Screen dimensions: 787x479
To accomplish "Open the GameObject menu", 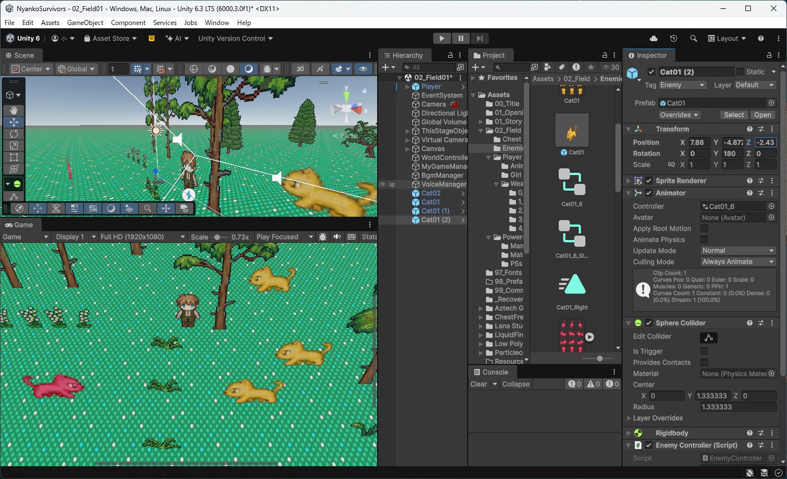I will [x=85, y=23].
